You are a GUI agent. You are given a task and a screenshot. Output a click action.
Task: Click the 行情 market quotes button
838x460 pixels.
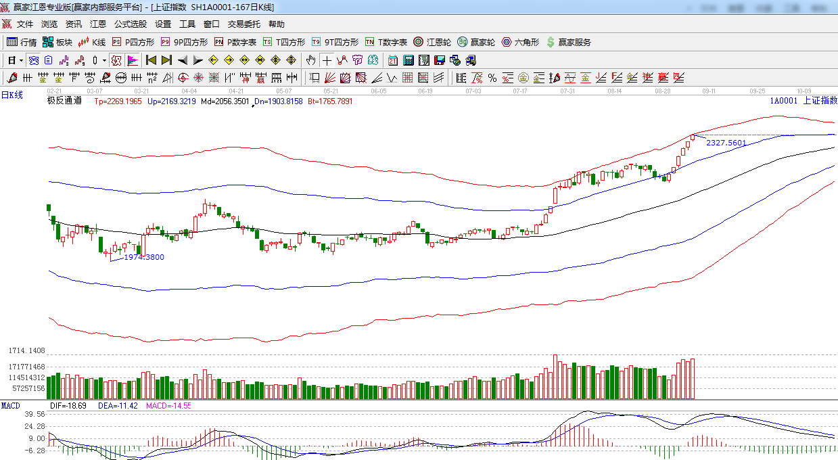point(22,42)
